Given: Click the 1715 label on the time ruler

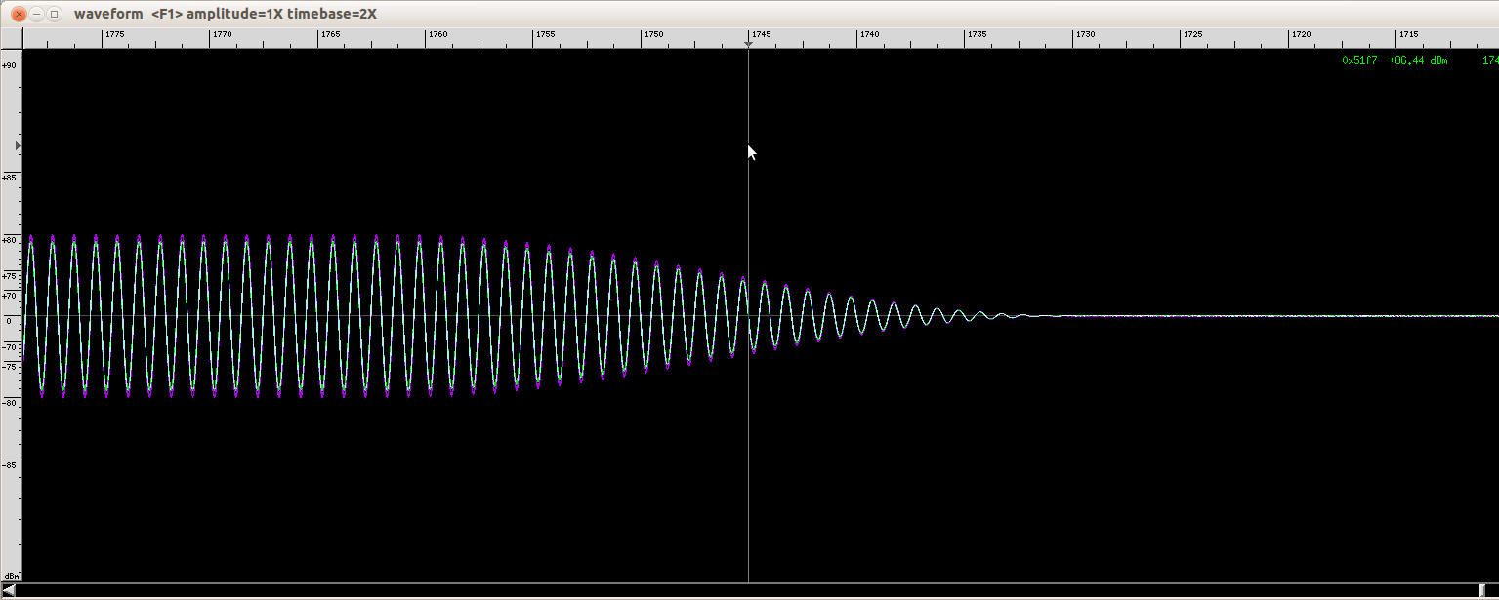Looking at the screenshot, I should 1409,34.
